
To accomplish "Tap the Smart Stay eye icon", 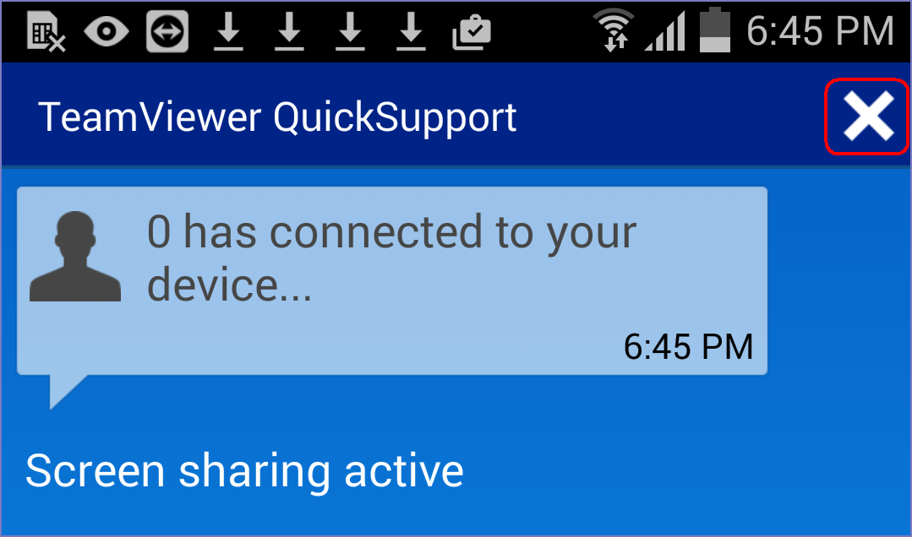I will coord(106,30).
